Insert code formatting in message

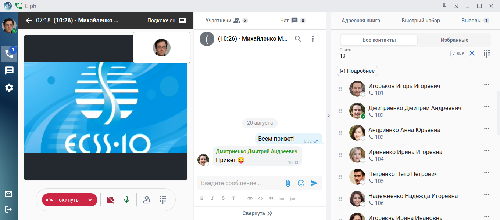pos(261,198)
